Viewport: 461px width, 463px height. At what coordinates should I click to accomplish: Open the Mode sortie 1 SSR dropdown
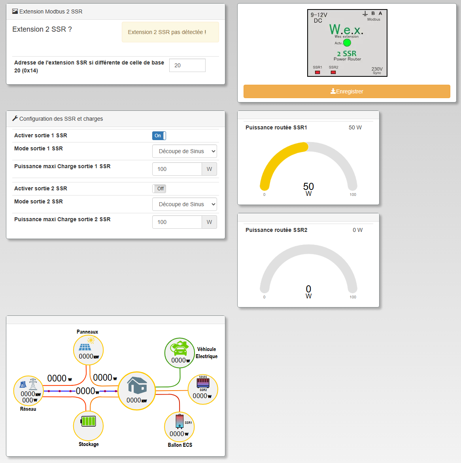pos(185,151)
